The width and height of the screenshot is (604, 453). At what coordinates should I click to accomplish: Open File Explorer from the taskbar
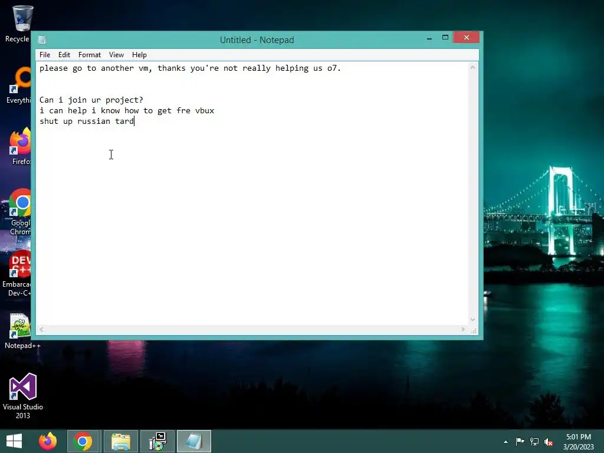click(120, 441)
